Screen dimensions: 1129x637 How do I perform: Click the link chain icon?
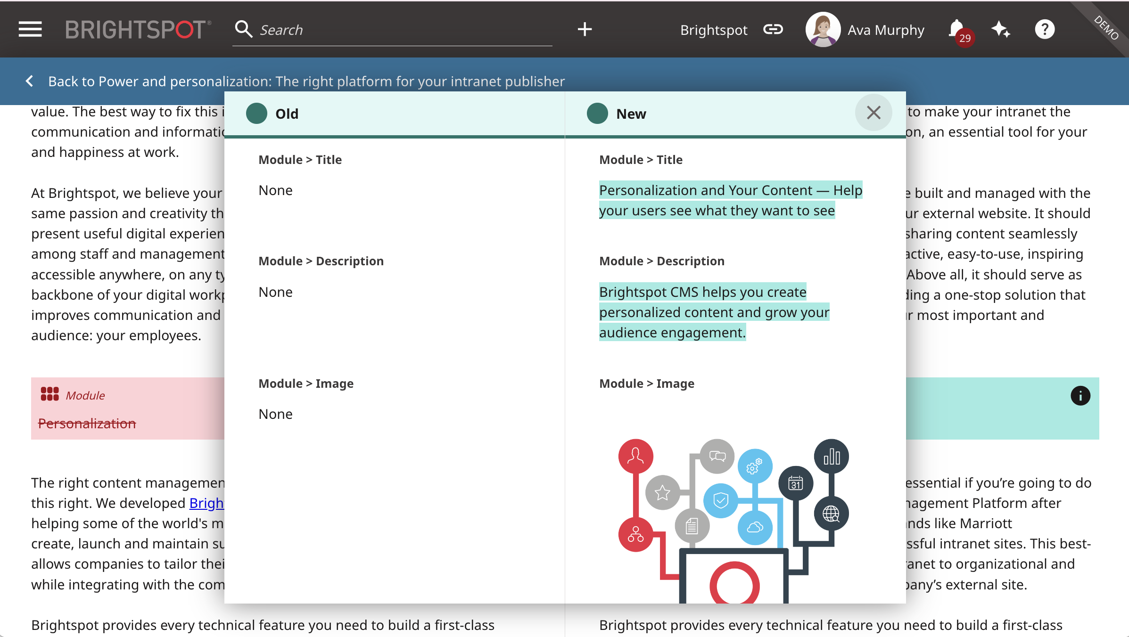click(773, 30)
